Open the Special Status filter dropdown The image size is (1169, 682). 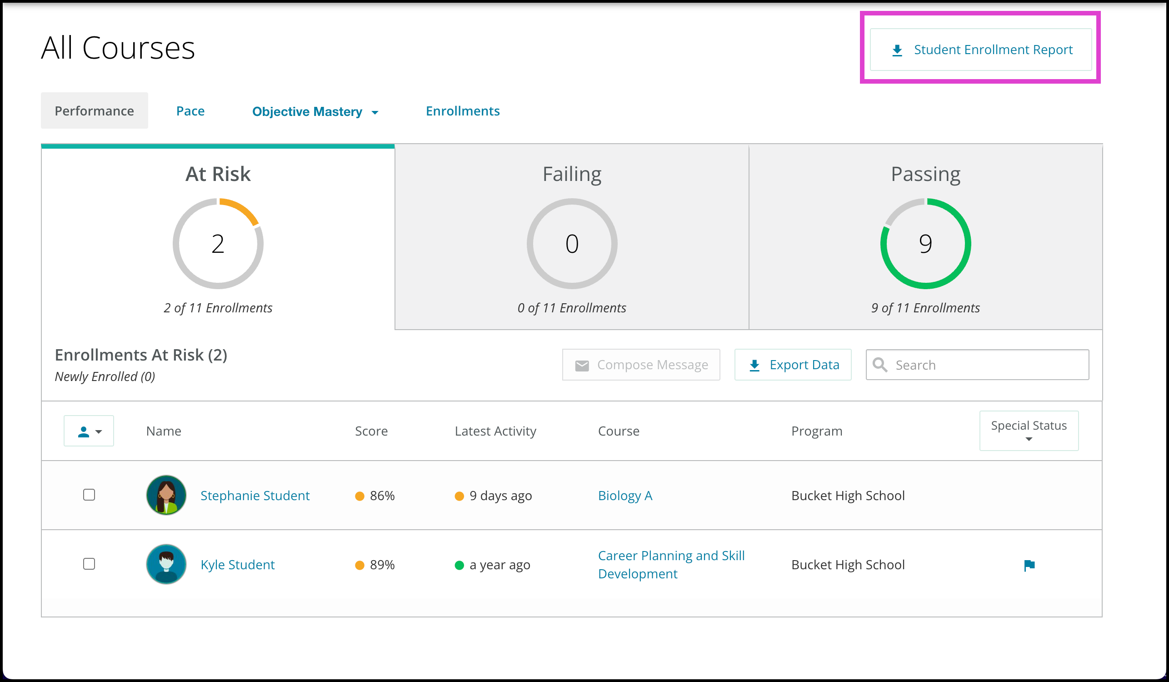click(1029, 431)
